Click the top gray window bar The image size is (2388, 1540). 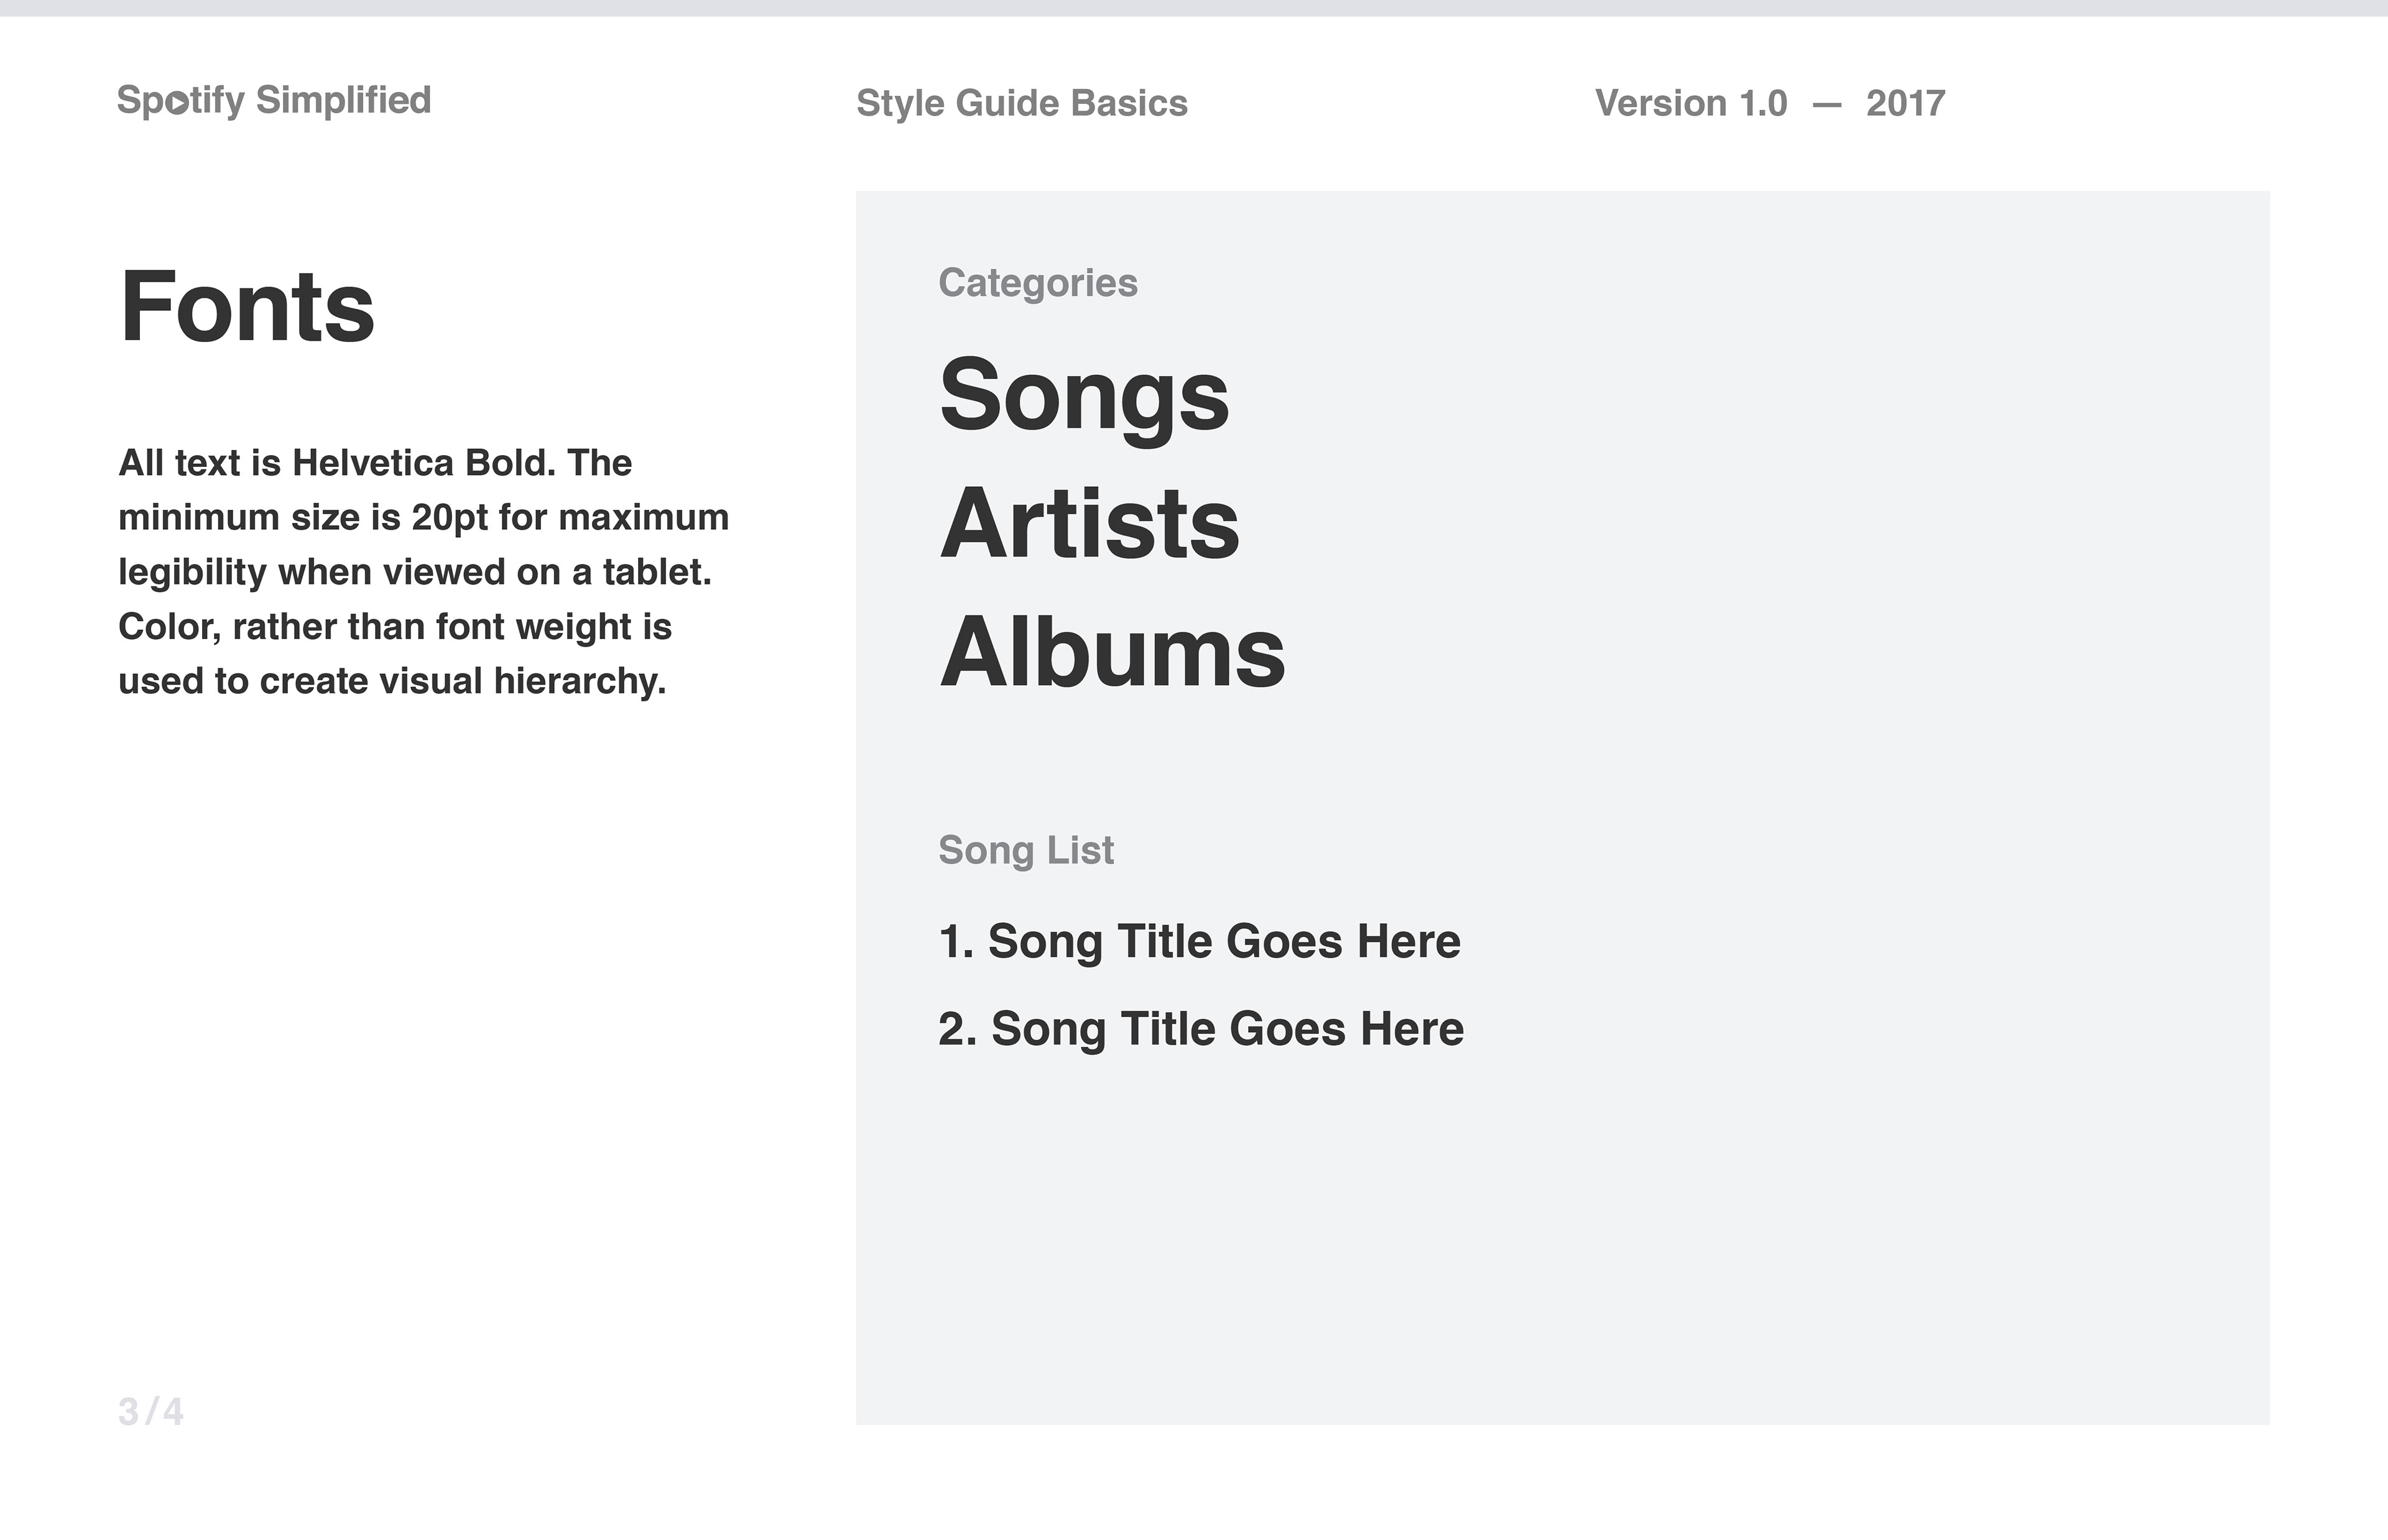point(1194,8)
